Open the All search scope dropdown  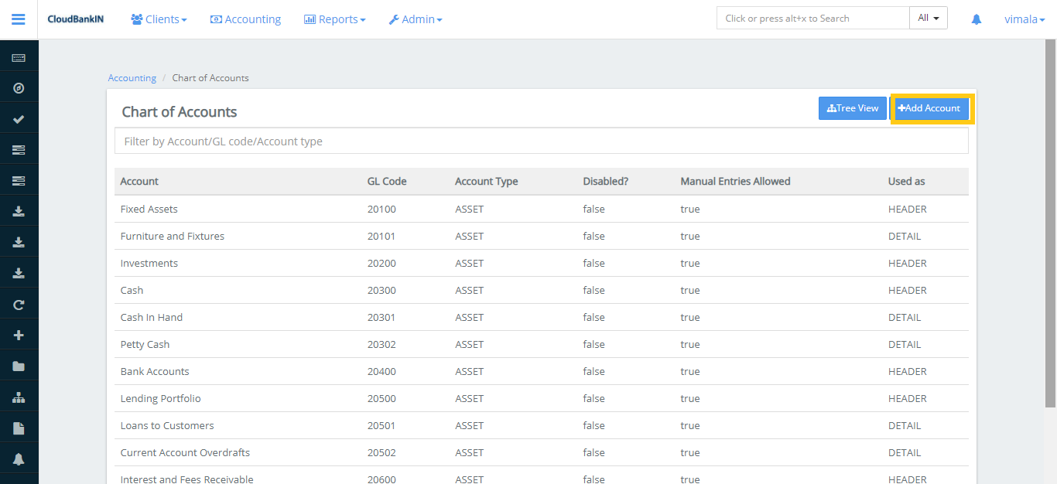point(928,17)
